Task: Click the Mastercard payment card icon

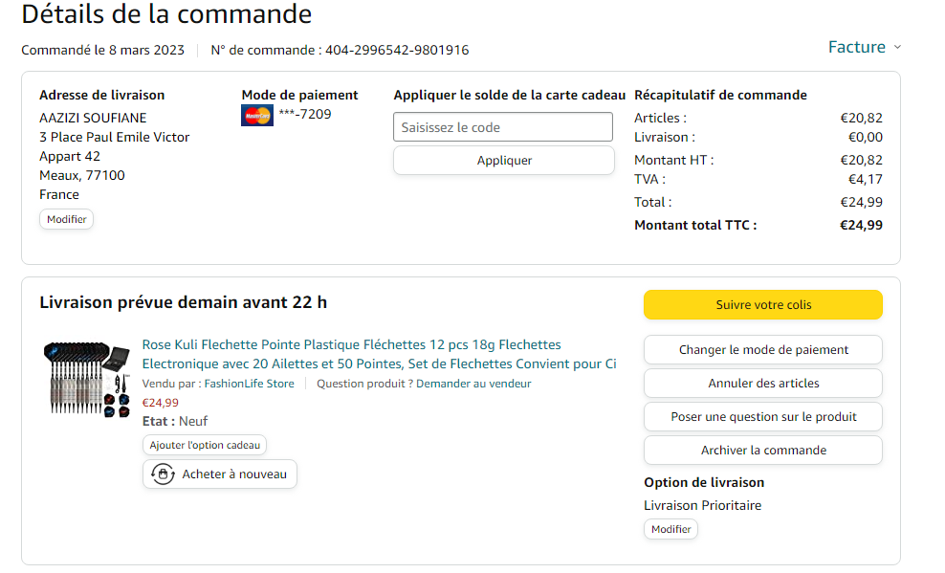Action: [257, 116]
